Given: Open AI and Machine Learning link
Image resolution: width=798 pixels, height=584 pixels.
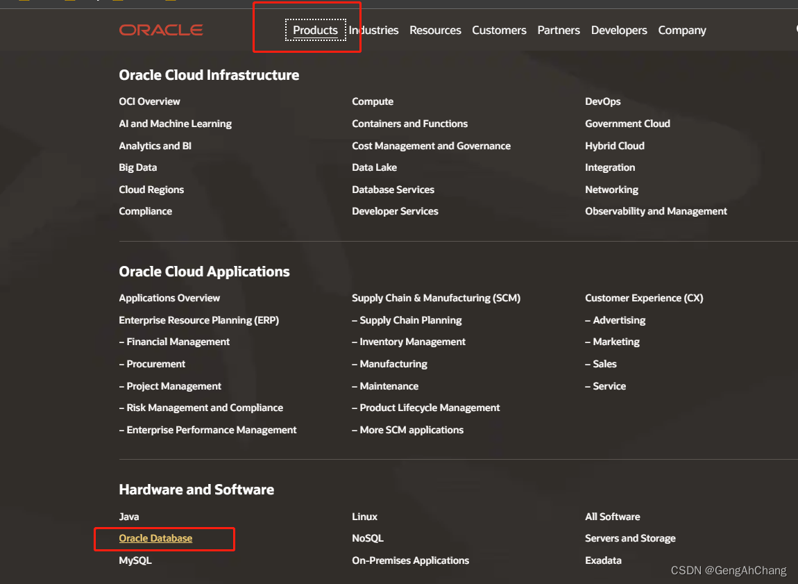Looking at the screenshot, I should [175, 124].
